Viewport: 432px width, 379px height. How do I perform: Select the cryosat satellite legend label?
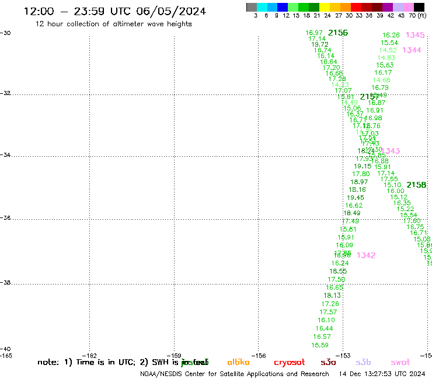(290, 362)
